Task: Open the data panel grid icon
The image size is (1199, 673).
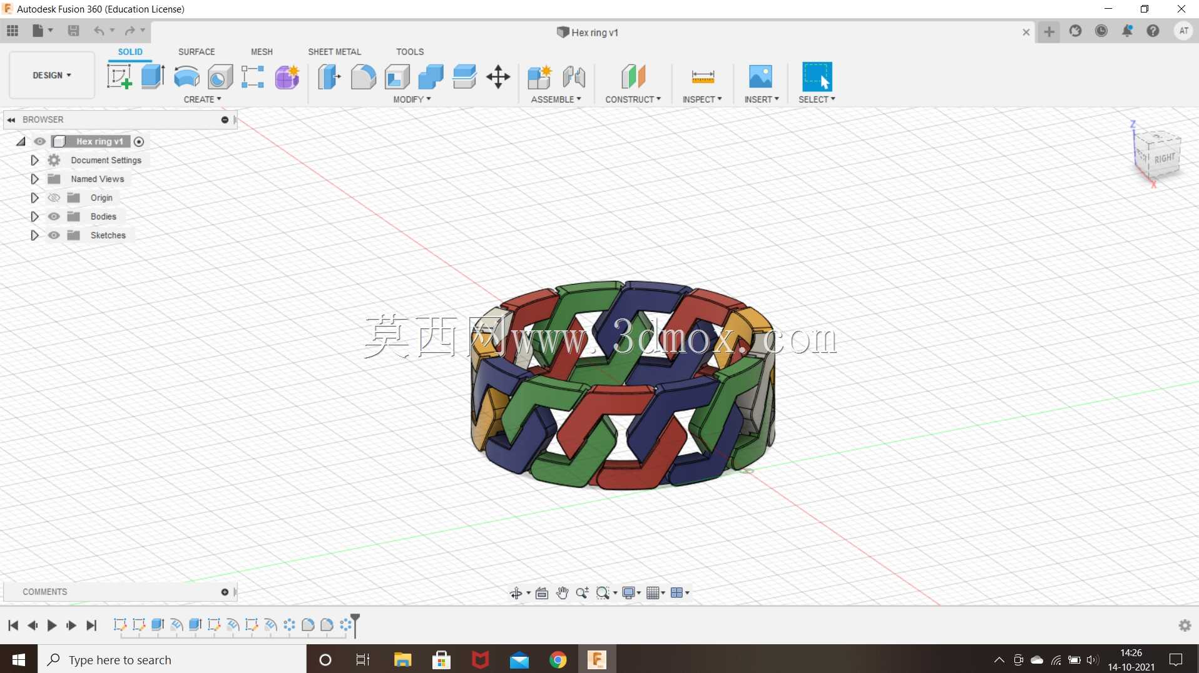Action: click(13, 31)
